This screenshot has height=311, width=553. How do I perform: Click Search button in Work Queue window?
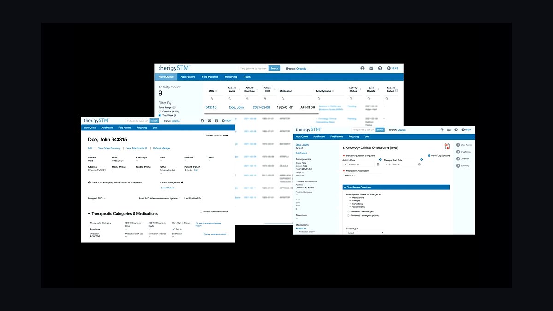(x=274, y=68)
